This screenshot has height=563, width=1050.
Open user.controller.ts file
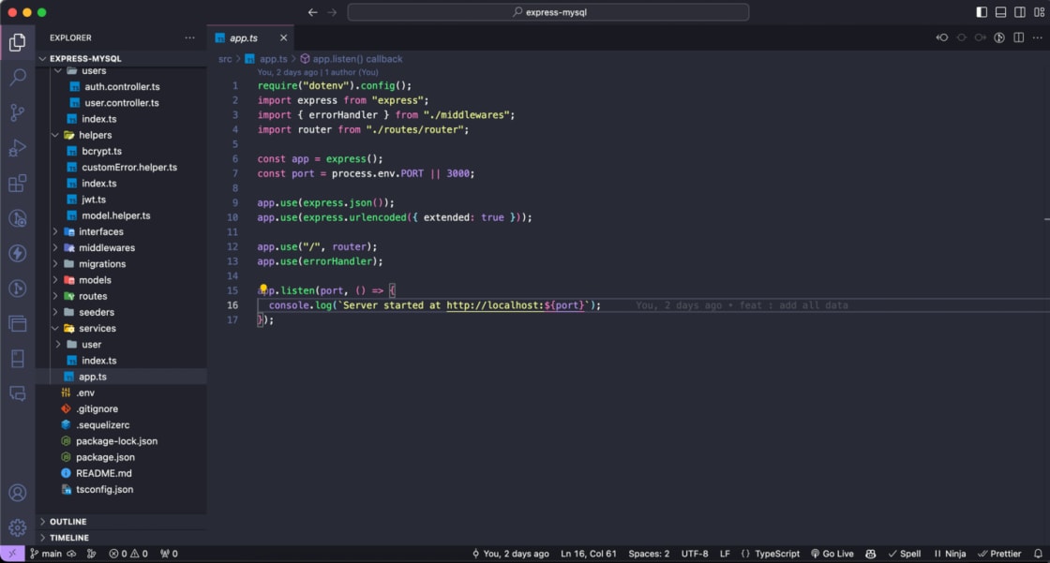[121, 102]
